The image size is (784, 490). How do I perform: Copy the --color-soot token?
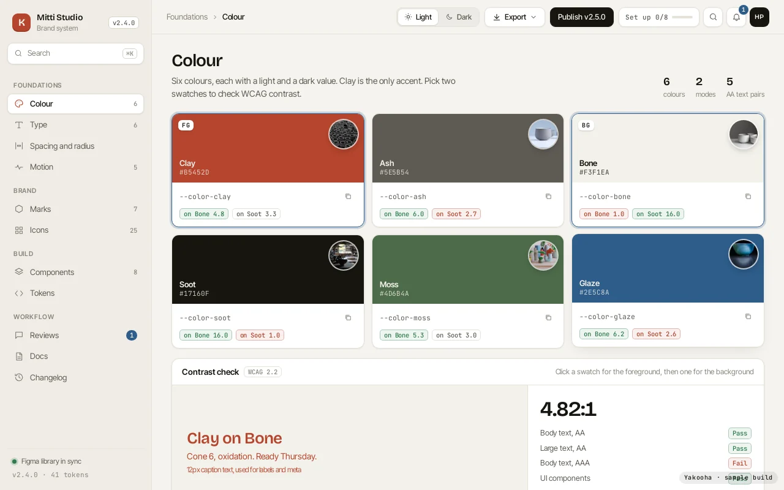coord(348,318)
